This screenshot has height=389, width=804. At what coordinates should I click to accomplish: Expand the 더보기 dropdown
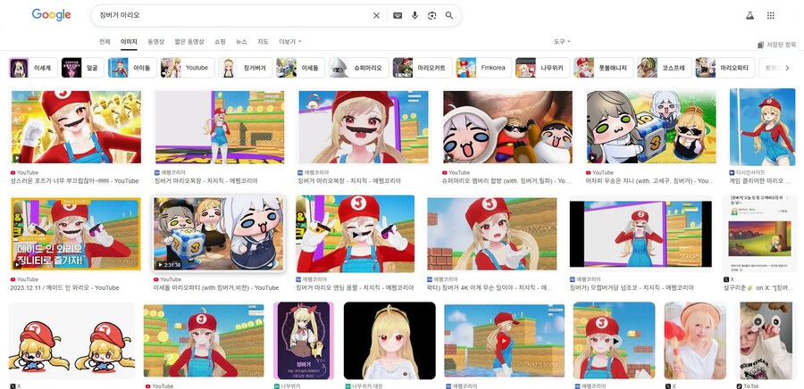(289, 41)
